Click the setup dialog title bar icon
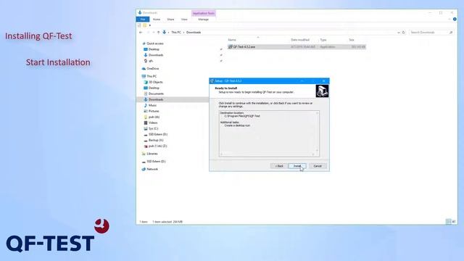Screen dimensions: 464x261 coord(212,80)
